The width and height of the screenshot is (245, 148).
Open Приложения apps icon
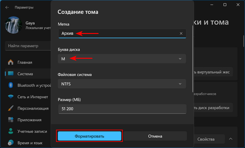tap(11, 120)
